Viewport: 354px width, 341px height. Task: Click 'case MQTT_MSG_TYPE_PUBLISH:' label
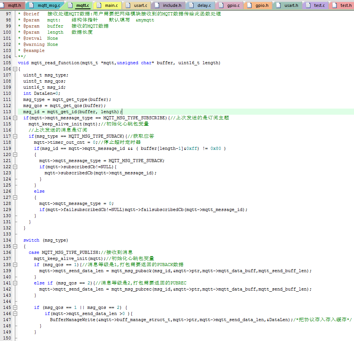click(x=64, y=252)
